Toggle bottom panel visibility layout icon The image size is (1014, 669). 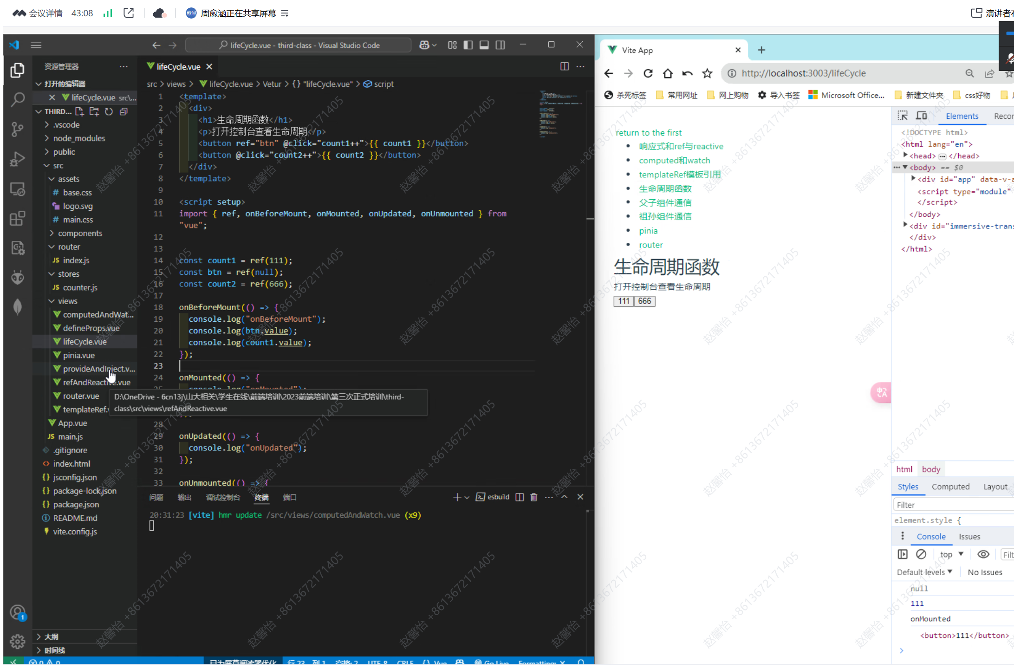484,45
